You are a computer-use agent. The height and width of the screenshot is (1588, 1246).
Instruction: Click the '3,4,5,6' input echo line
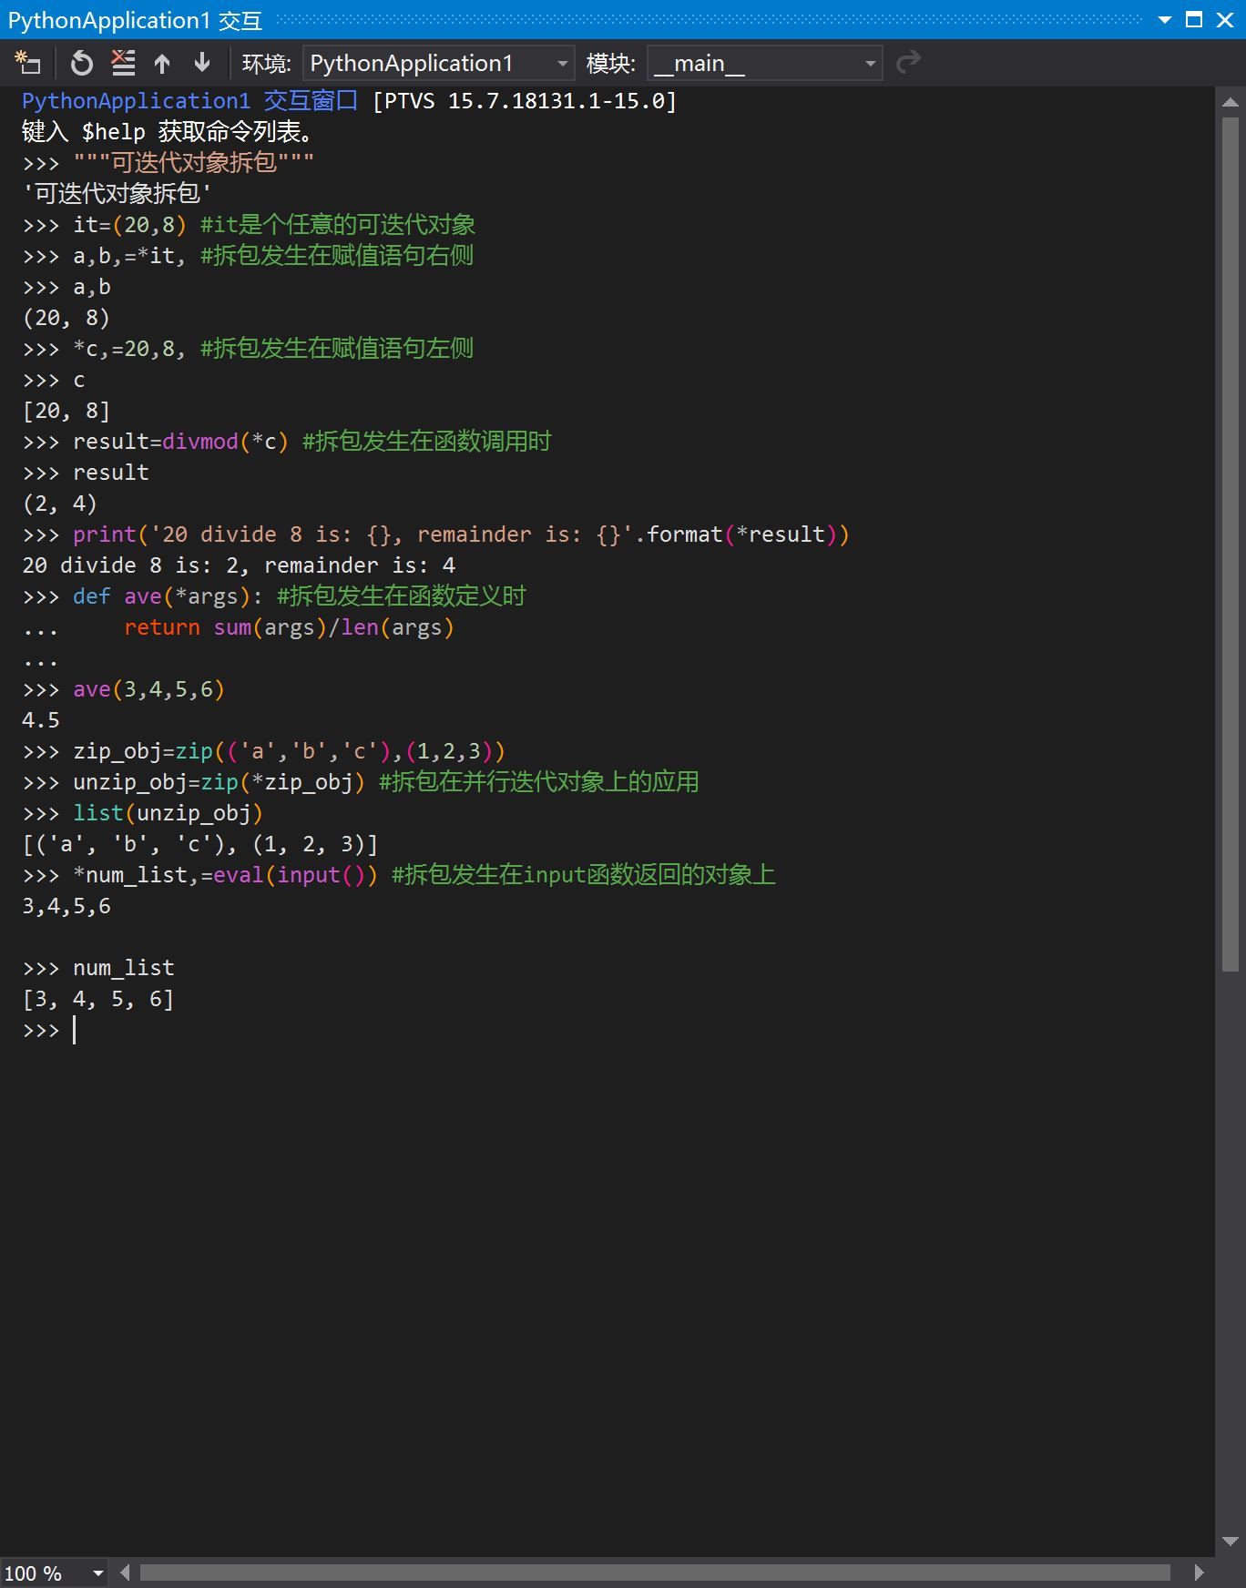pos(66,906)
